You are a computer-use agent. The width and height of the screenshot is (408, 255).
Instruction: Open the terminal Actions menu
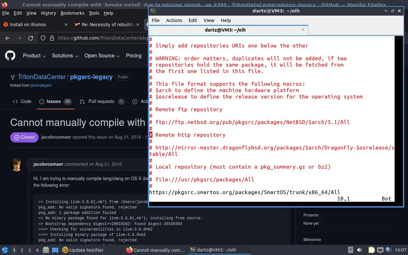point(174,20)
